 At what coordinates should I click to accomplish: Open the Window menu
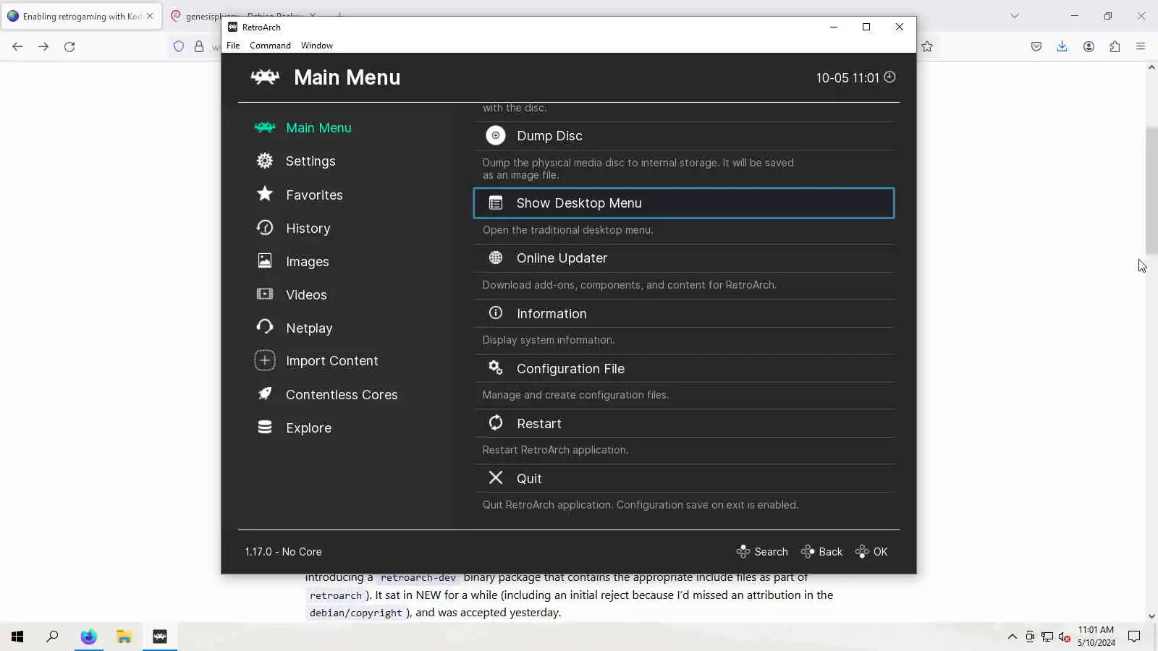coord(317,46)
